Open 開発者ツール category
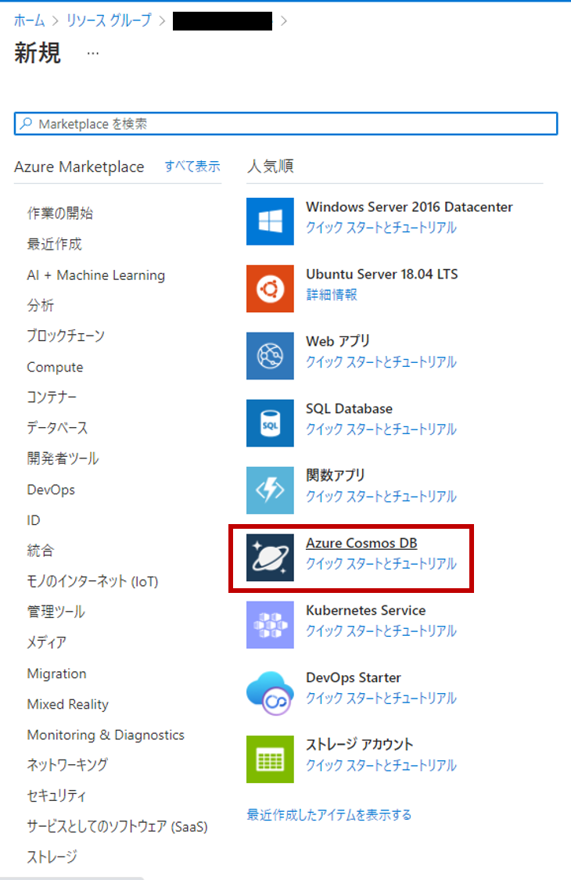571x880 pixels. (63, 458)
